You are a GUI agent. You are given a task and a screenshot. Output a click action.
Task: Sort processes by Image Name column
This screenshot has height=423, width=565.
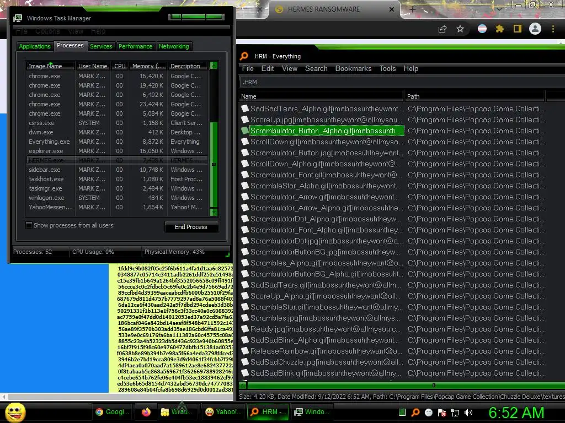50,66
